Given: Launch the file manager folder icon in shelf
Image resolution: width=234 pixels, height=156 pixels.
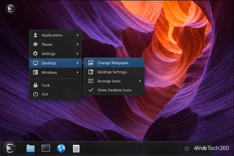Looking at the screenshot, I should pos(30,148).
